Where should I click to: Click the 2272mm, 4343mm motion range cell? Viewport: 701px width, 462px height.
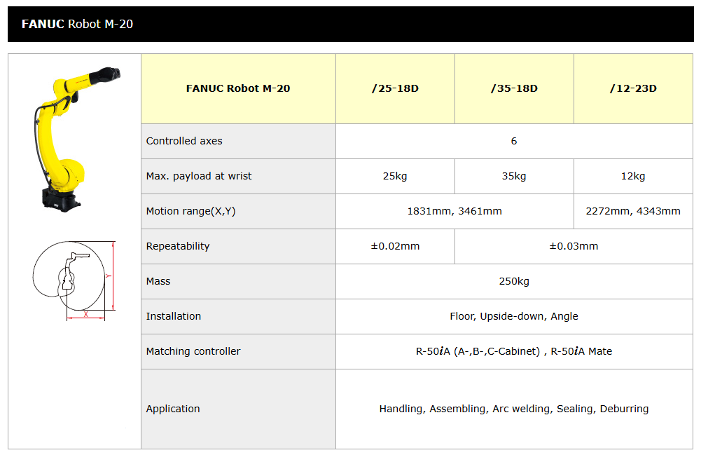pos(633,211)
